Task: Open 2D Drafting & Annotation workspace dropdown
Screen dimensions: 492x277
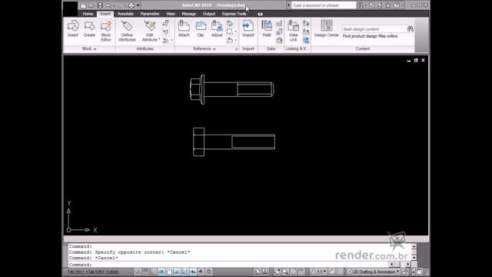Action: coord(397,272)
